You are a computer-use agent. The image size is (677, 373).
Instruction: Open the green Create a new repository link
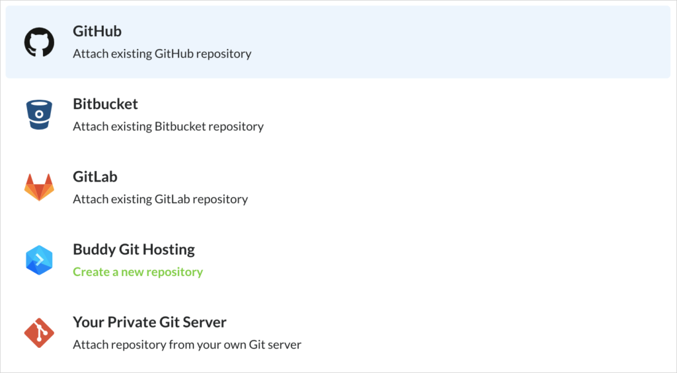click(x=138, y=272)
